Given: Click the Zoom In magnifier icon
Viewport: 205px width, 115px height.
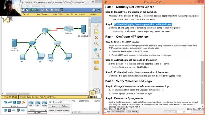Looking at the screenshot, I should pyautogui.click(x=42, y=10).
